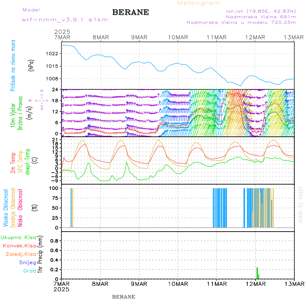This screenshot has height=307, width=307.
Task: Click the "0.8" precipitation tick label
Action: [54, 241]
